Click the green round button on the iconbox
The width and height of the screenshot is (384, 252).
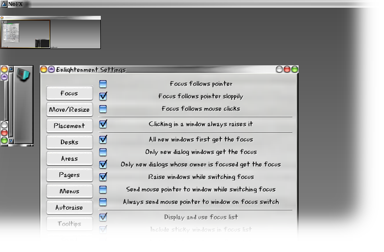(4, 140)
